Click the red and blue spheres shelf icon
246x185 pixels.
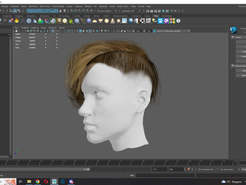tap(11, 21)
